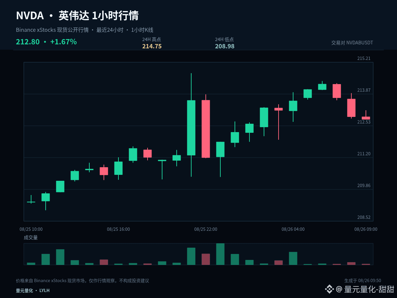
Task: Click the footer brand "量元量化 · LYLH"
Action: [33, 291]
